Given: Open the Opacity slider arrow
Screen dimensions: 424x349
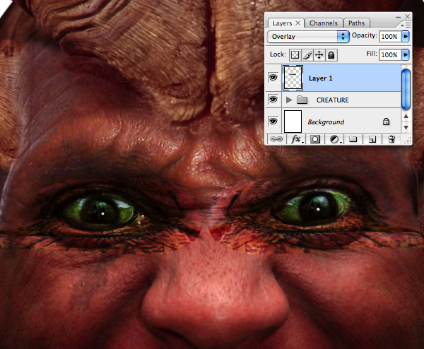Looking at the screenshot, I should pos(406,36).
